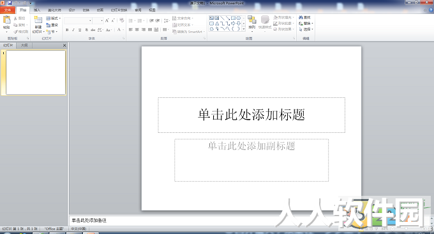
Task: Expand the shapes gallery more arrow
Action: (244, 29)
